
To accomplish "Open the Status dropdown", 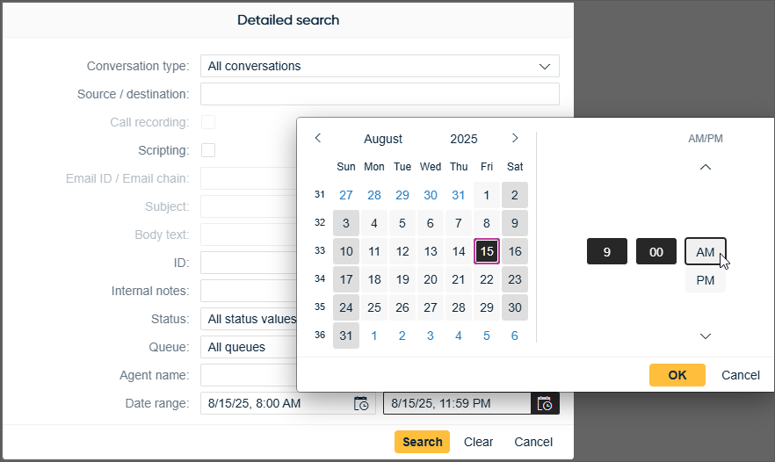I will point(248,319).
